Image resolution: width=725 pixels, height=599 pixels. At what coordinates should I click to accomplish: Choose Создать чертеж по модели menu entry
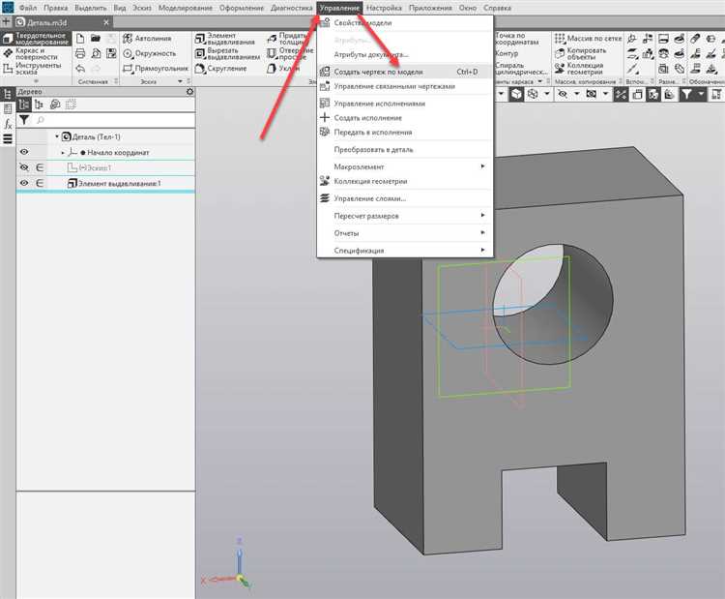click(405, 72)
